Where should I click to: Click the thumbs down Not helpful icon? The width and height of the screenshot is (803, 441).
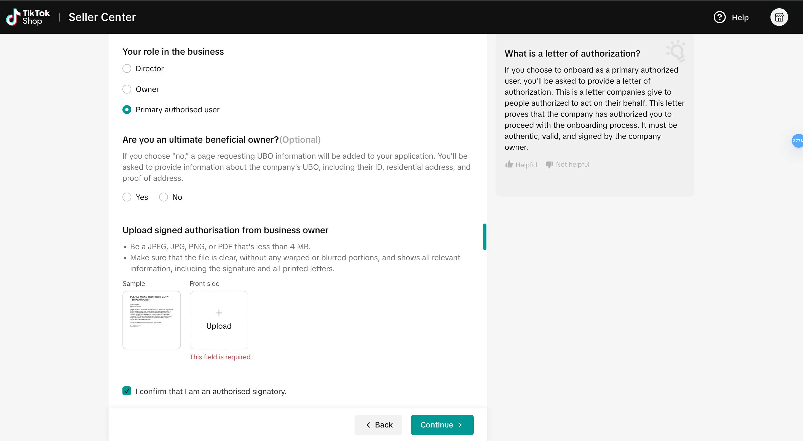(549, 164)
